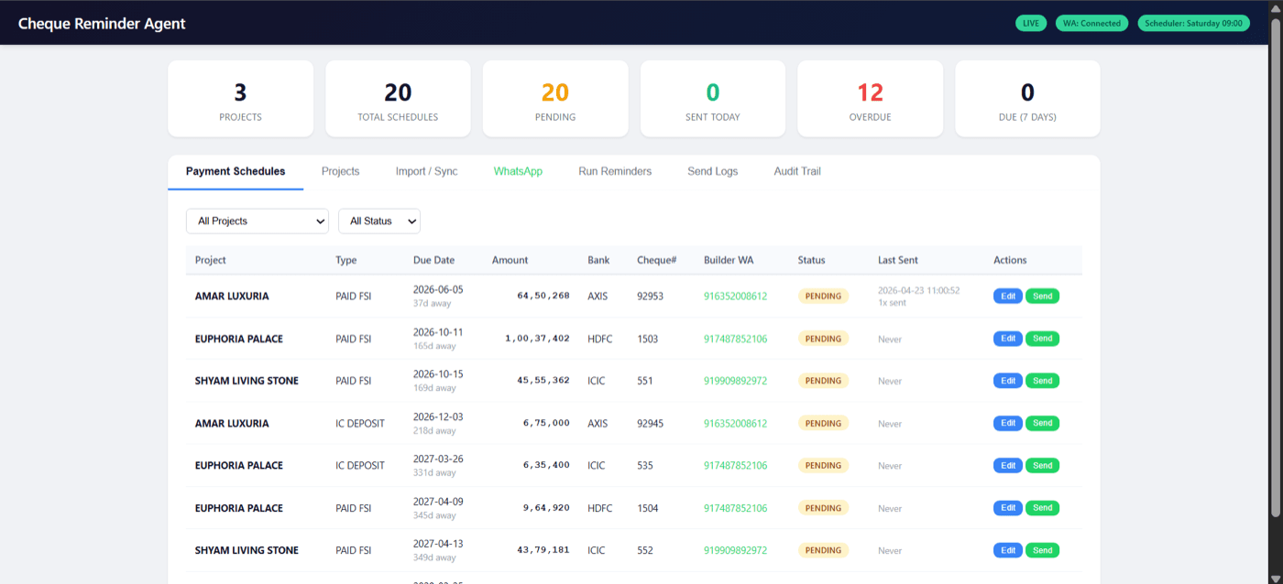Edit the AMAR LUXURIA cheque 92953 row
The width and height of the screenshot is (1283, 584).
pyautogui.click(x=1008, y=296)
